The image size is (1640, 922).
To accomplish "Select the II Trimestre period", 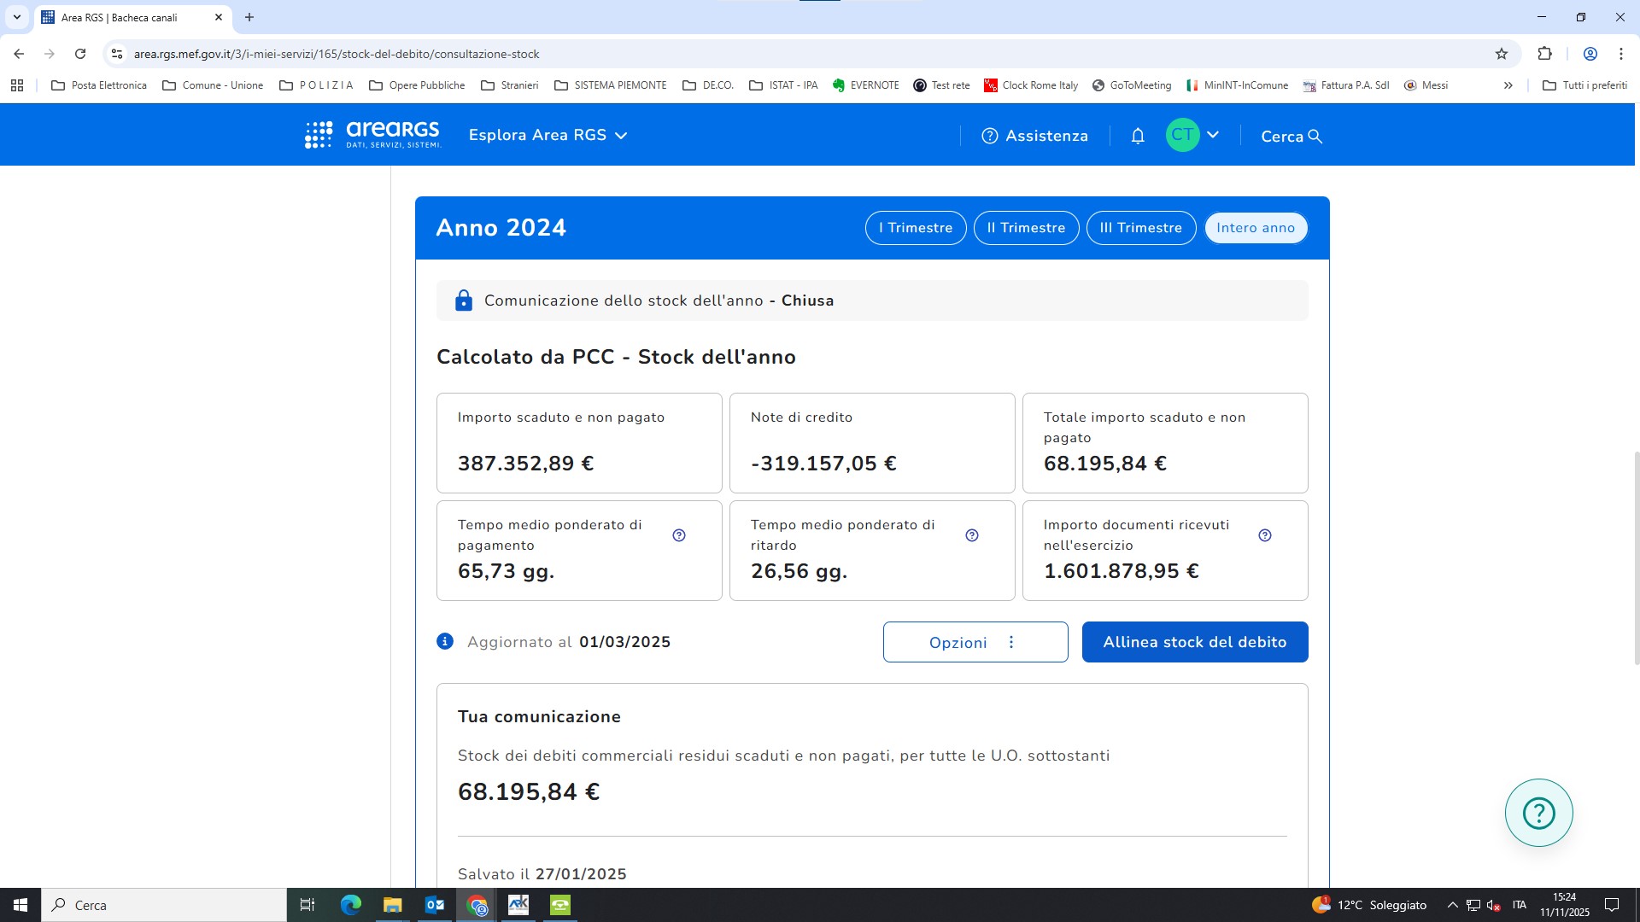I will point(1026,228).
